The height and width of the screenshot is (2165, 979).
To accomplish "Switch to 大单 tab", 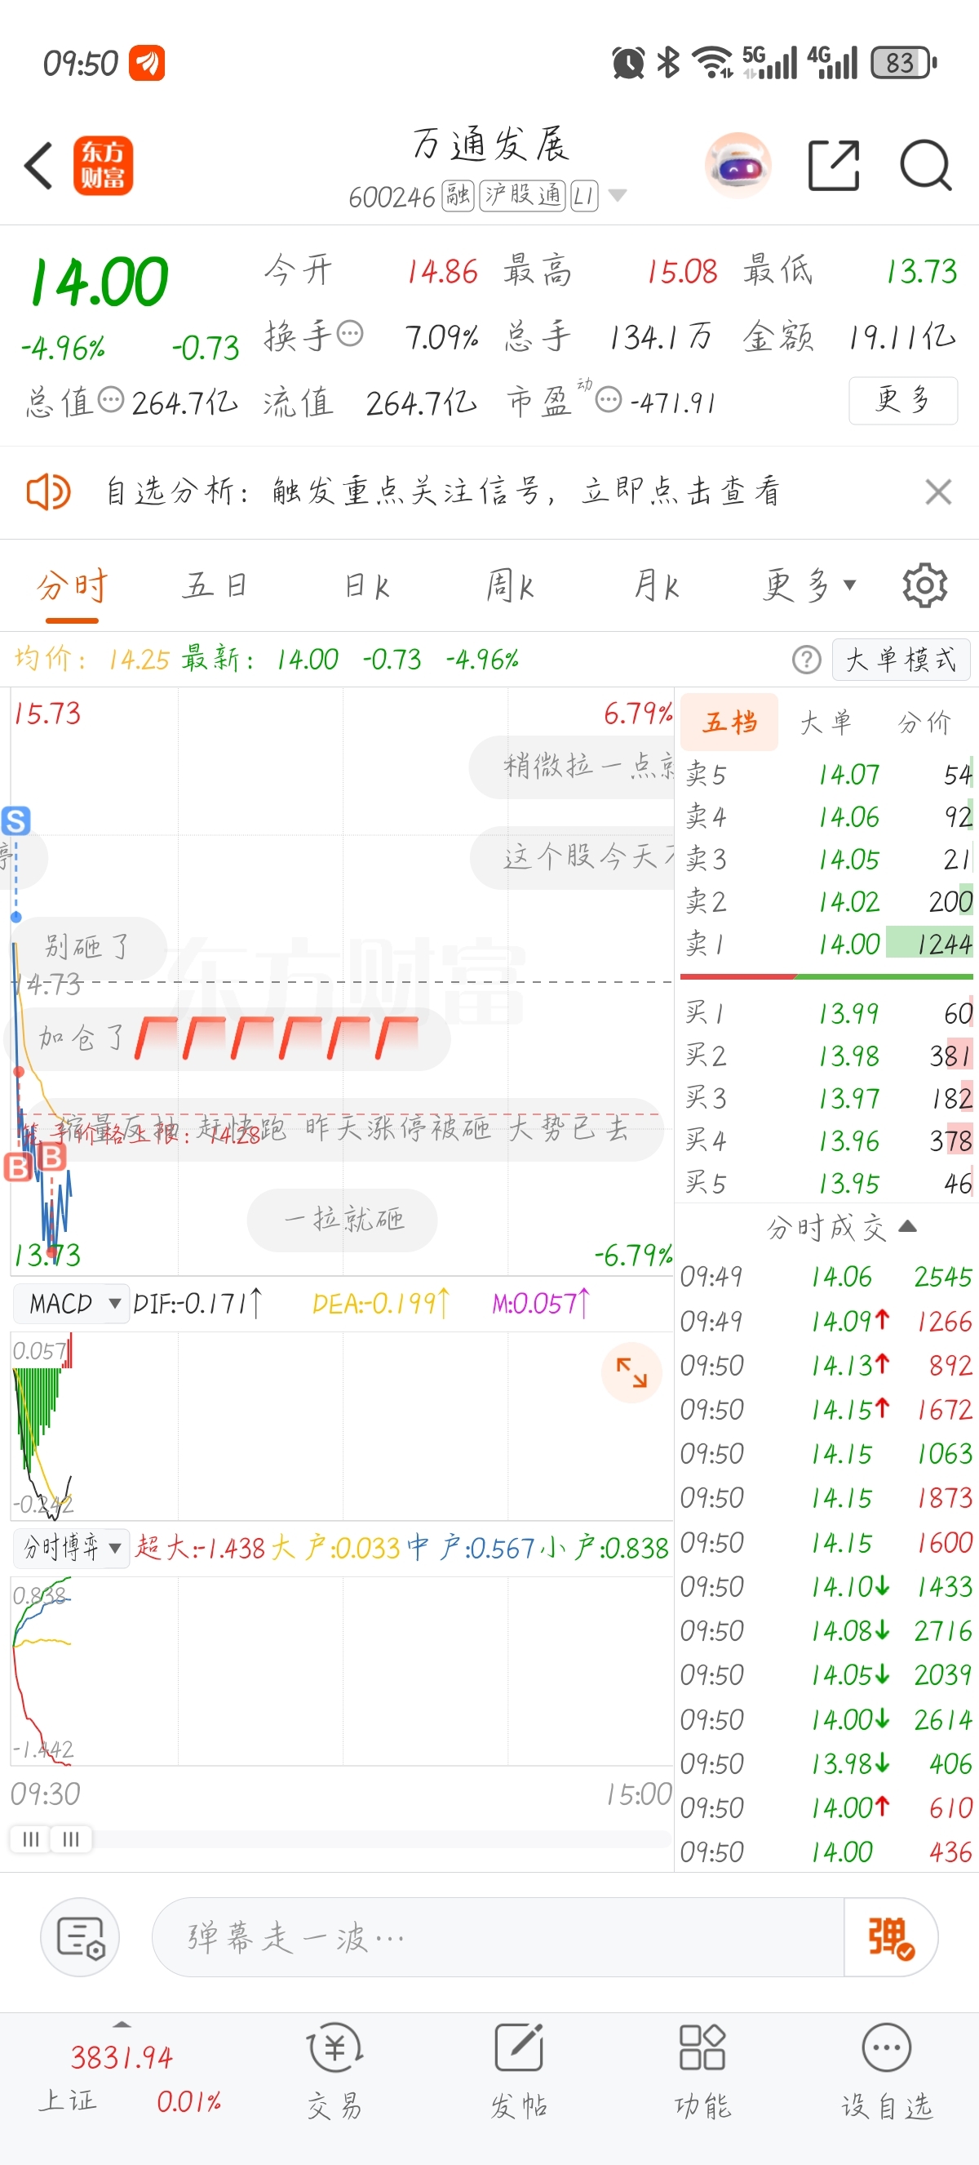I will (x=826, y=722).
